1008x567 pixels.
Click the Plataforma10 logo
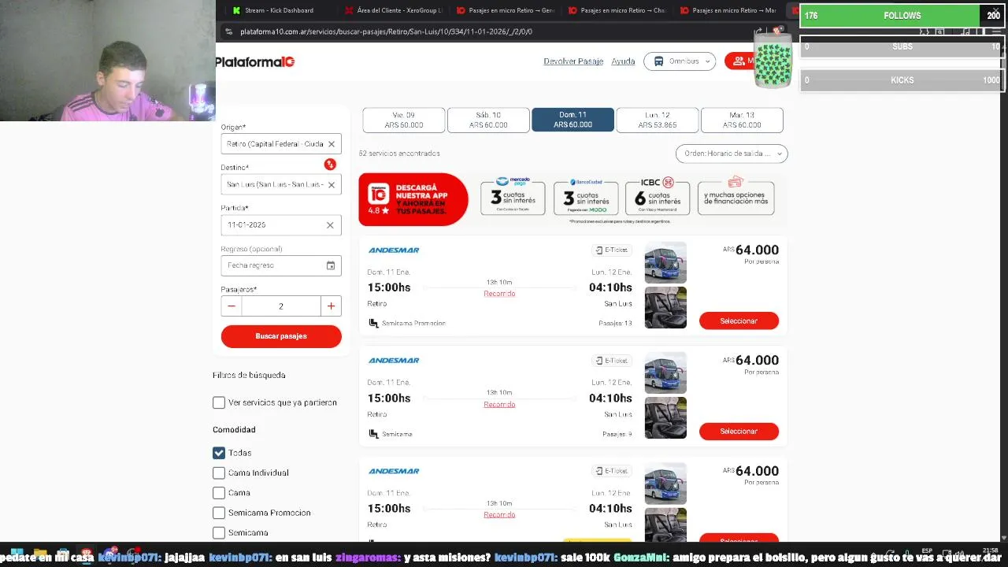[x=255, y=61]
